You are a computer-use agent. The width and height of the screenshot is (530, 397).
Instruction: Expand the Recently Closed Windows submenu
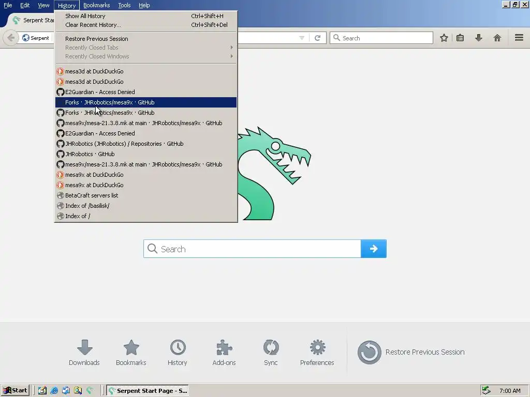tap(145, 56)
